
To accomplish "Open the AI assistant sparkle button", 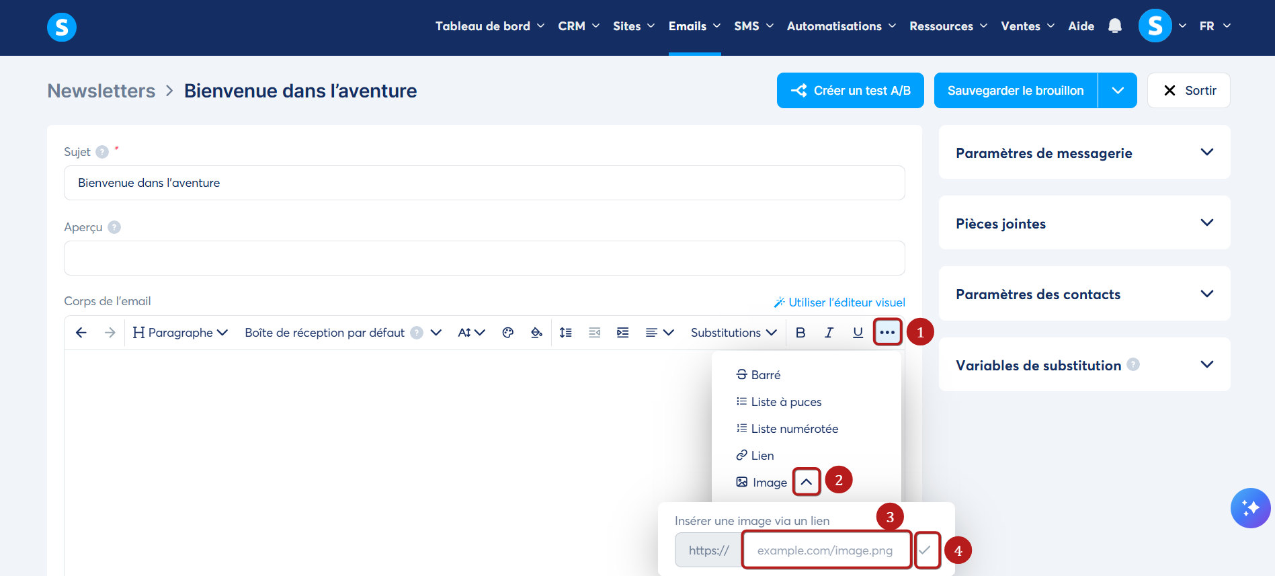I will 1251,508.
